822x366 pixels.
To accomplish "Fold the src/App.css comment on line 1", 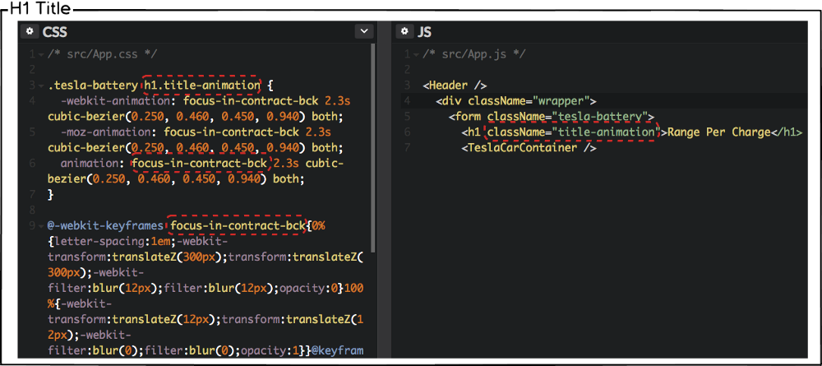I will pos(40,54).
